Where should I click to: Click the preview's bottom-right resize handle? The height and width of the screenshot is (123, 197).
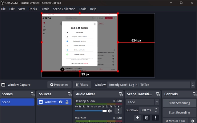point(118,71)
